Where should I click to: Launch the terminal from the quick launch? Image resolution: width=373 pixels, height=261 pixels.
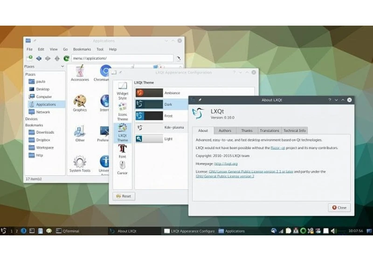point(32,231)
